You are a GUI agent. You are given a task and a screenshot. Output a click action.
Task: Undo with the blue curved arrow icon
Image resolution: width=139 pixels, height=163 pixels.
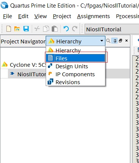click(x=66, y=29)
